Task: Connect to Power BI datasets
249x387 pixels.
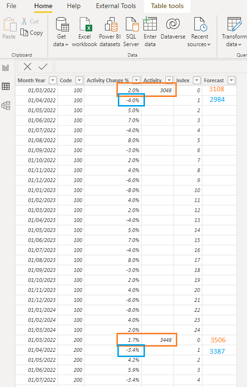Action: [x=110, y=32]
